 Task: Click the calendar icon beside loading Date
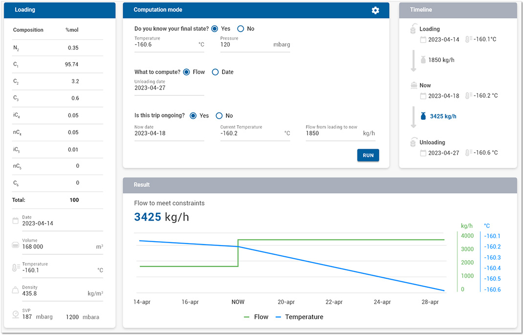pos(15,221)
